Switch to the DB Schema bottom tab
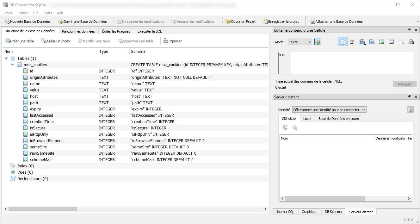This screenshot has height=224, width=420. [333, 212]
